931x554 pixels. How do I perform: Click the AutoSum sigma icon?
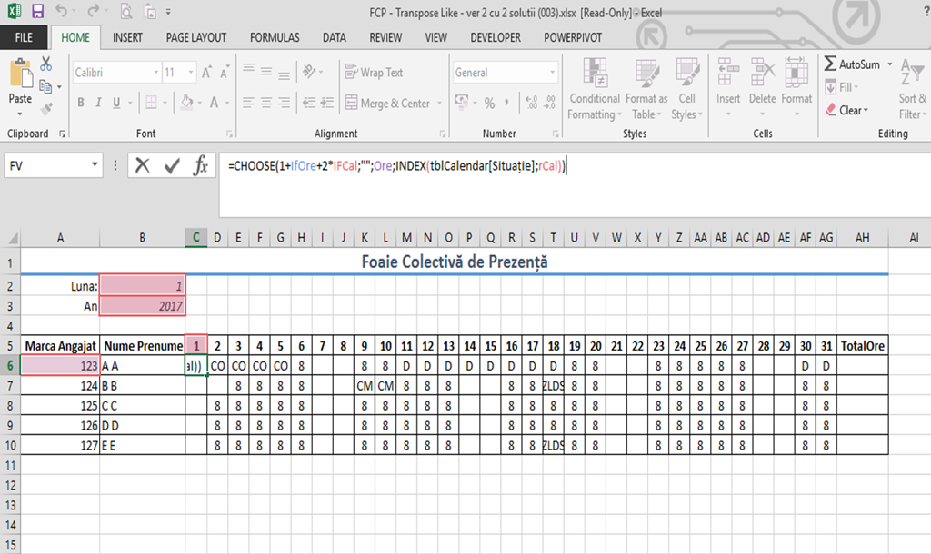click(831, 64)
